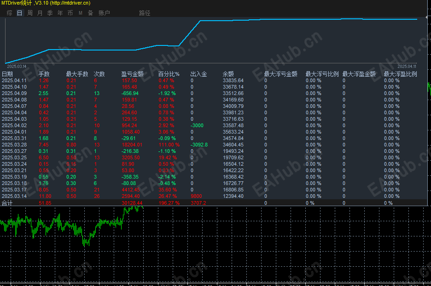Click the 百分比% column header

click(169, 74)
